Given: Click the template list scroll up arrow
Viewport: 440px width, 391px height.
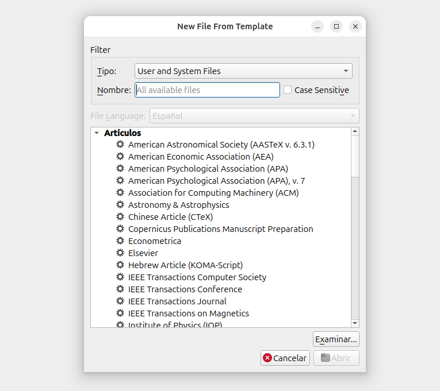Looking at the screenshot, I should (x=355, y=131).
